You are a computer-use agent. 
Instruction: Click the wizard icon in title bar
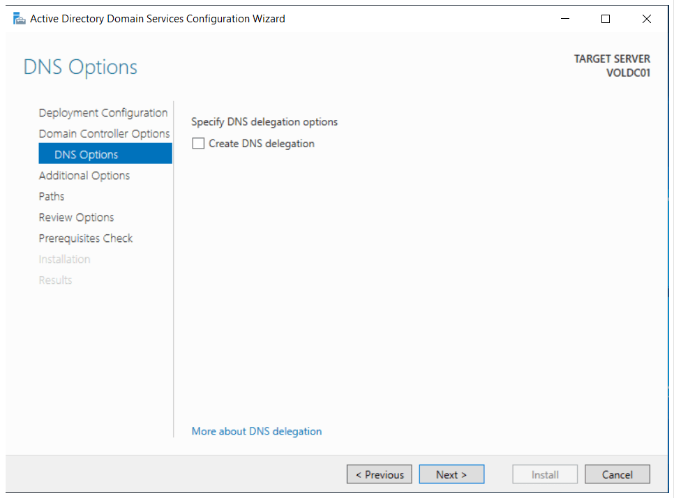[x=19, y=19]
